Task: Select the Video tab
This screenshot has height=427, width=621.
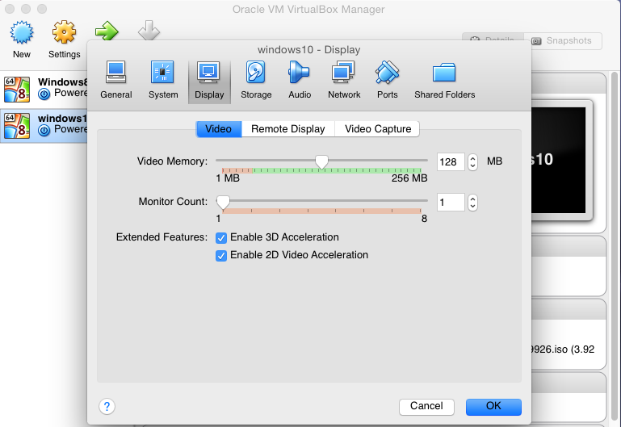Action: (x=218, y=128)
